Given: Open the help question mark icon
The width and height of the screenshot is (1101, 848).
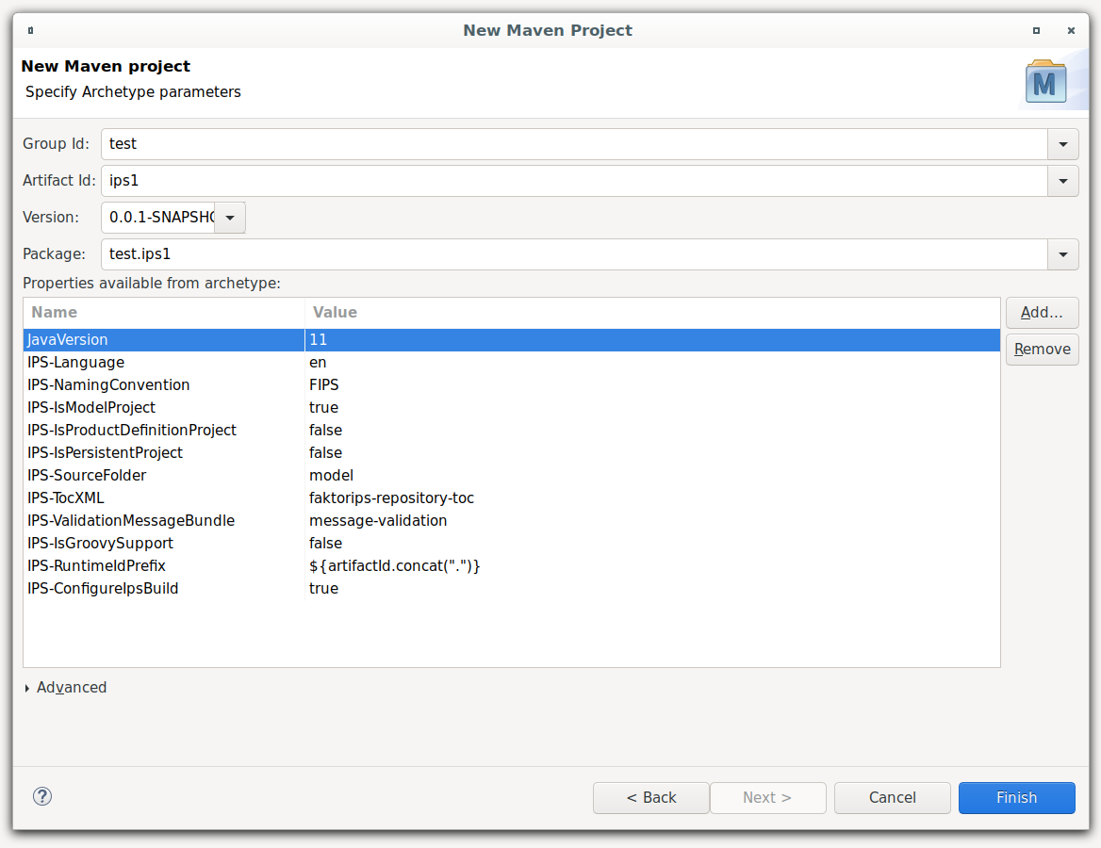Looking at the screenshot, I should [x=41, y=796].
